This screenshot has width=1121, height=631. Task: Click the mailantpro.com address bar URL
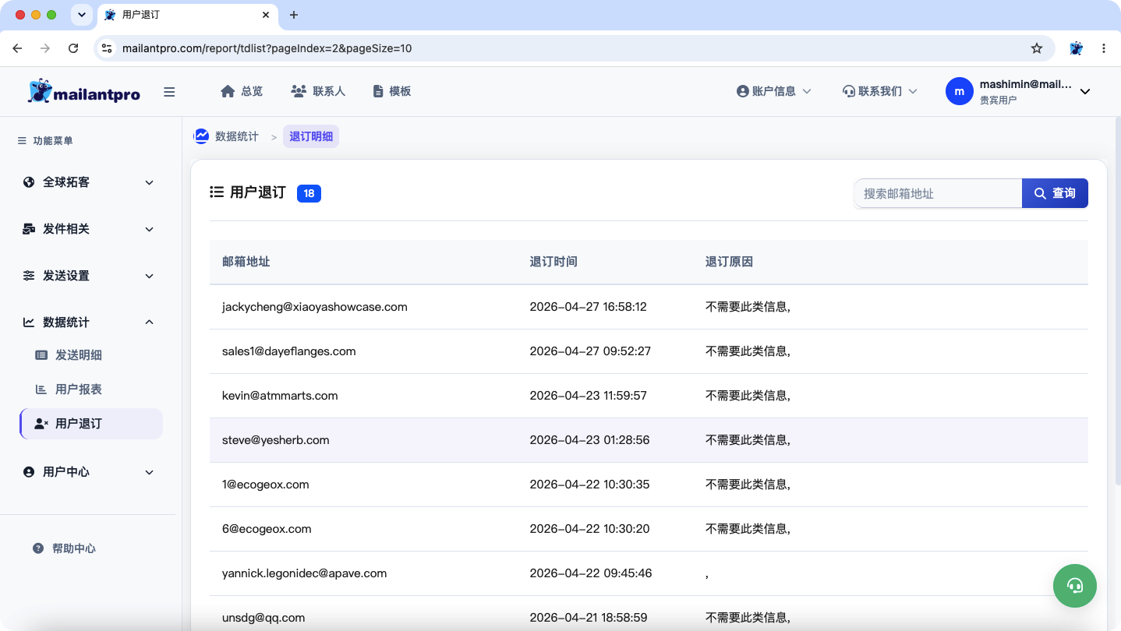(x=267, y=48)
